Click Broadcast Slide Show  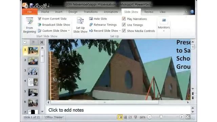click(x=54, y=25)
